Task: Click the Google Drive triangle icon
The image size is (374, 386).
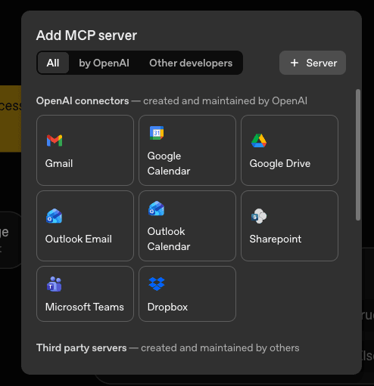Action: [259, 141]
